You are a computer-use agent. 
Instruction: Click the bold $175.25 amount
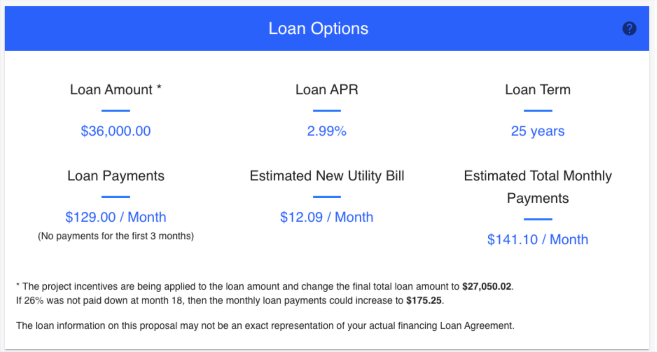pos(424,300)
